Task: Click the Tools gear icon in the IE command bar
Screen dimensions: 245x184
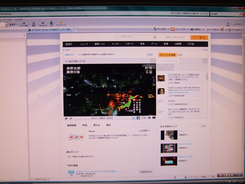Action: coord(229,30)
